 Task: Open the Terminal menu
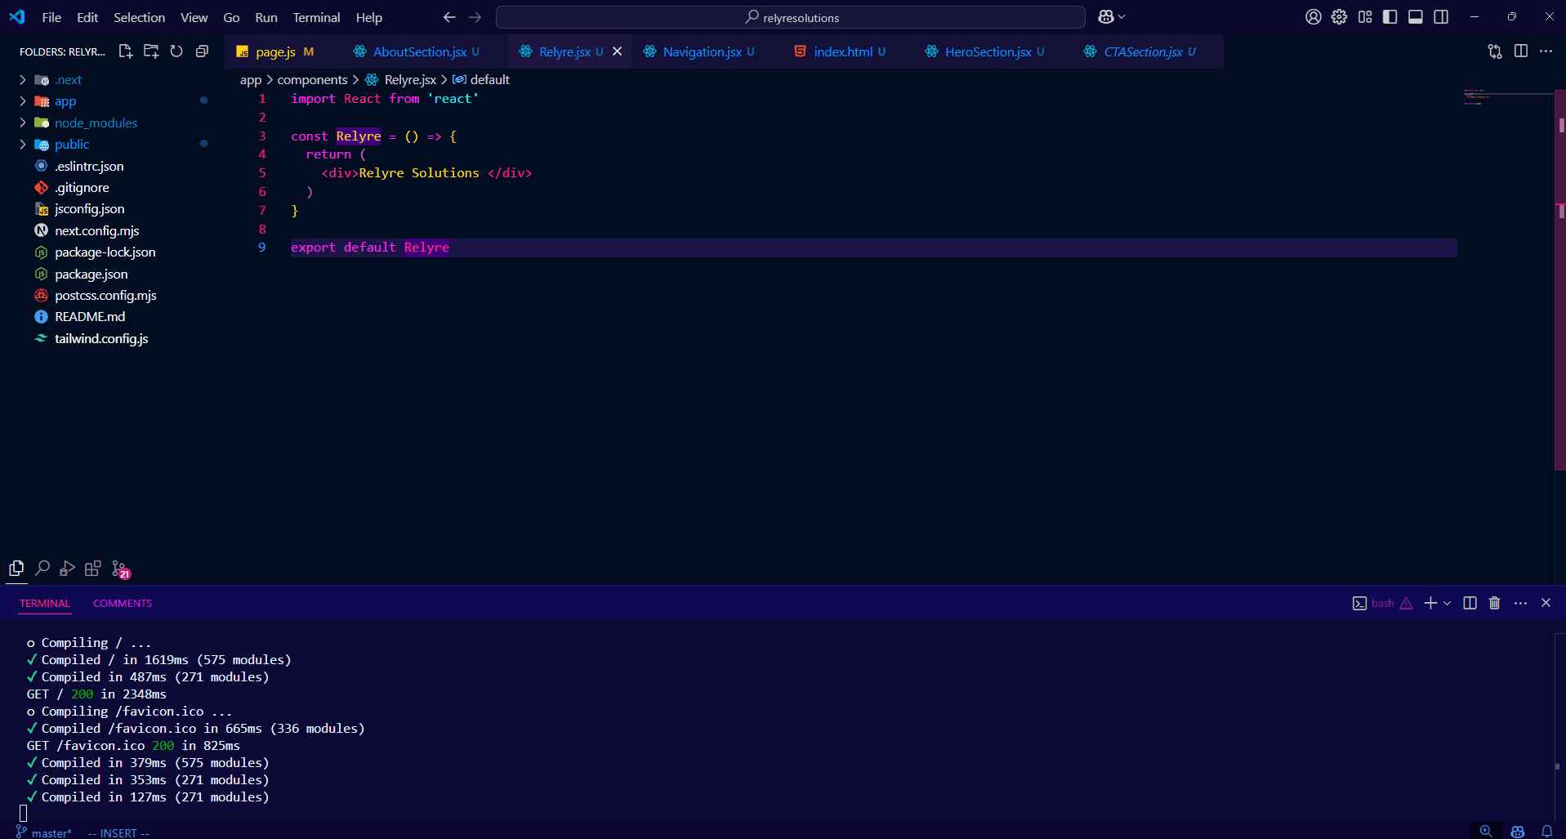tap(315, 17)
